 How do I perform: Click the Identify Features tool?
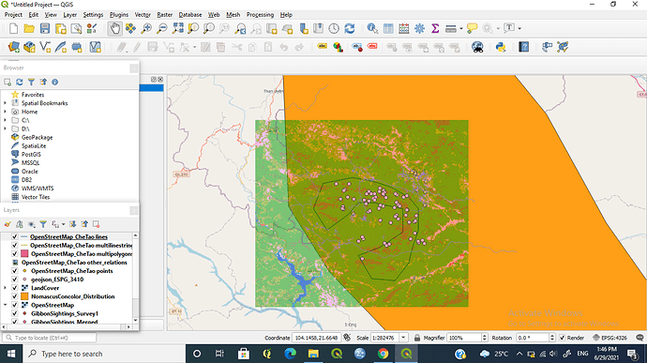point(372,28)
